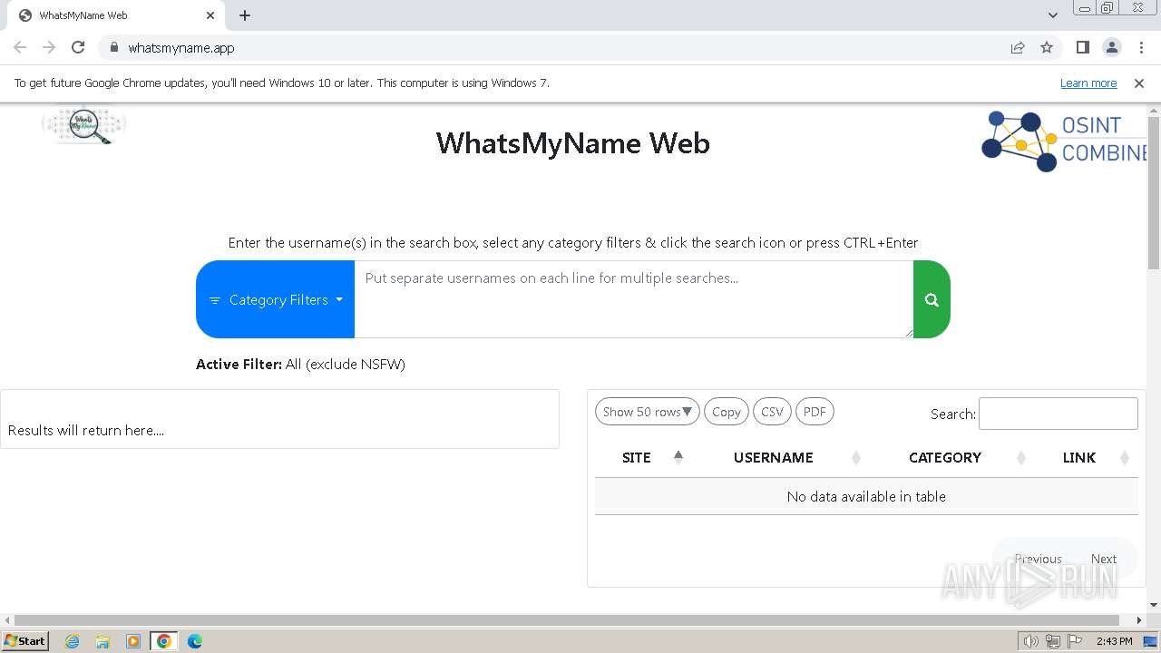Image resolution: width=1161 pixels, height=653 pixels.
Task: View site information via lock icon
Action: coord(113,47)
